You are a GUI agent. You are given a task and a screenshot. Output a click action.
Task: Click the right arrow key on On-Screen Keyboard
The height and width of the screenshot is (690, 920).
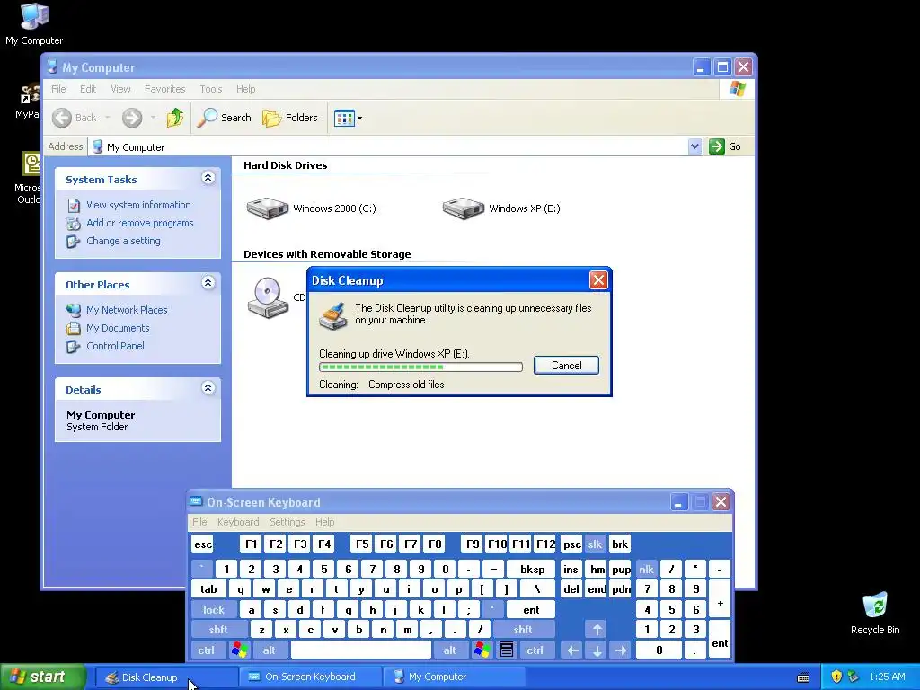(x=621, y=650)
